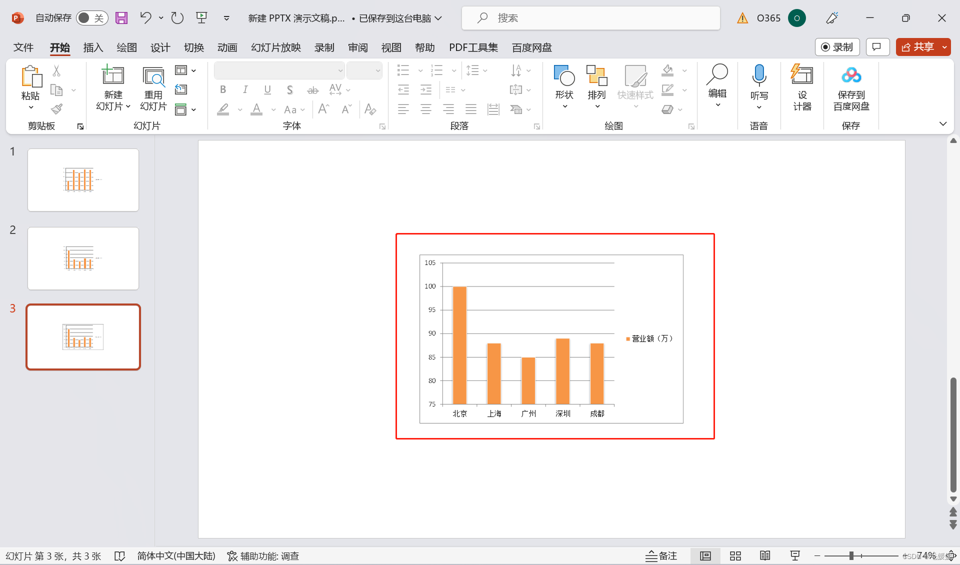Click the Record button
This screenshot has height=565, width=960.
[x=837, y=47]
